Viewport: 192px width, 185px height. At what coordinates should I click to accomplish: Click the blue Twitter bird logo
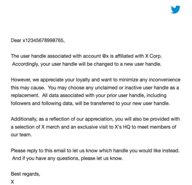[175, 9]
